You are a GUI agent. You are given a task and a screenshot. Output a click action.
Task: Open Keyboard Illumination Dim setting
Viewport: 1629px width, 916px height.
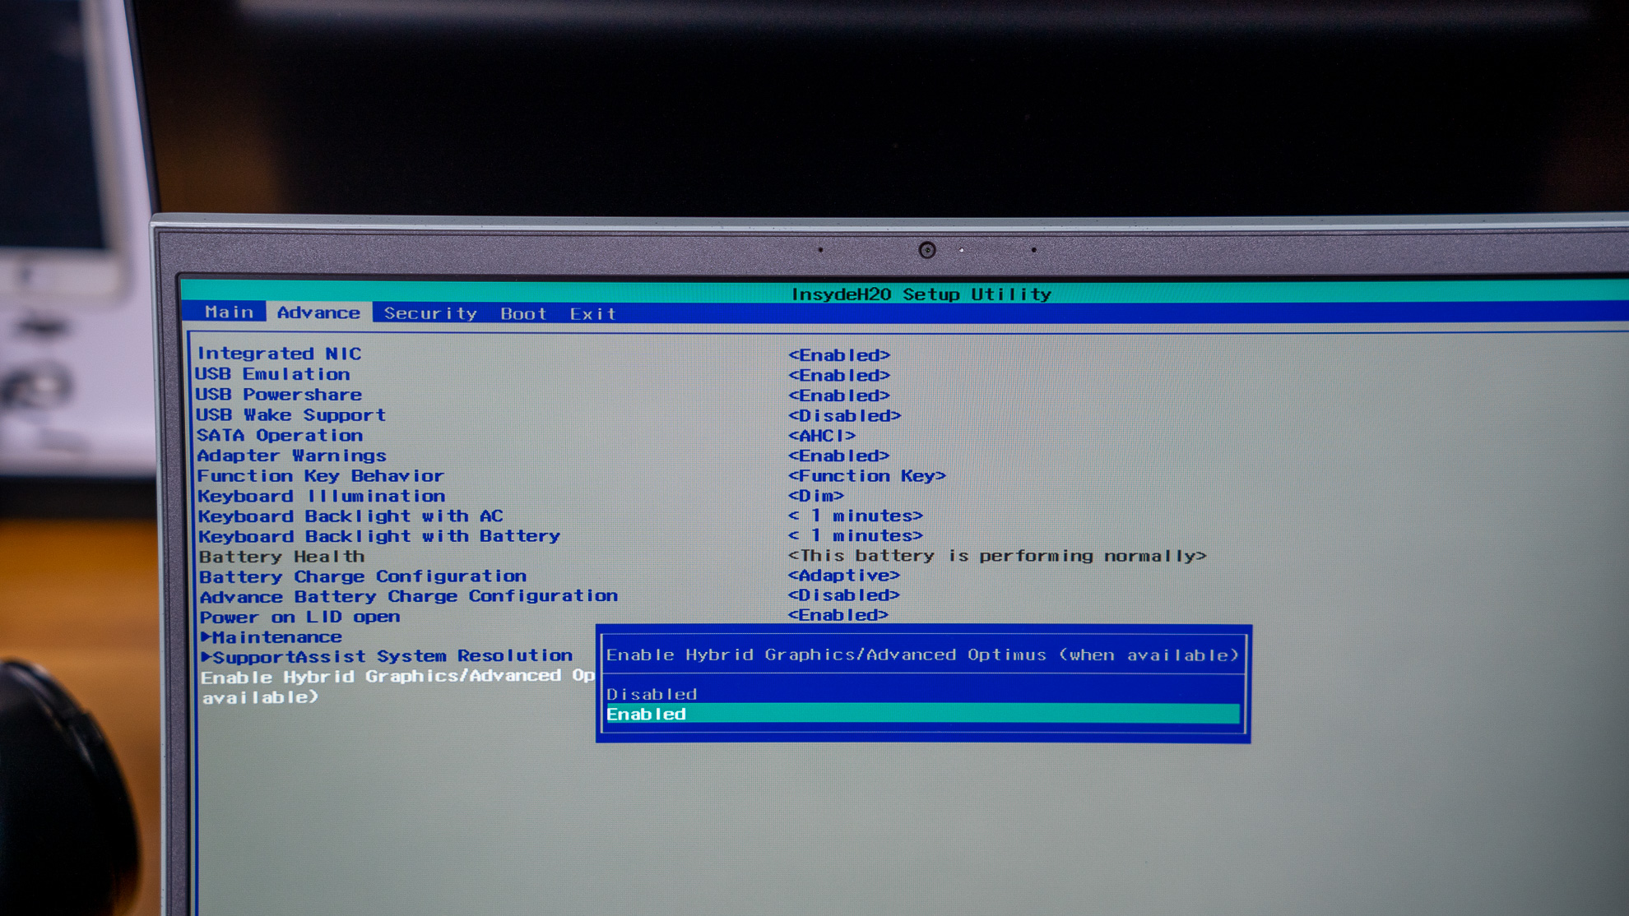tap(816, 496)
